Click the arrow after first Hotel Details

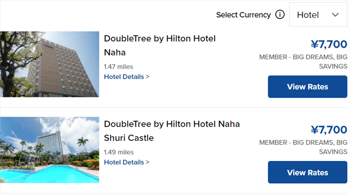147,77
